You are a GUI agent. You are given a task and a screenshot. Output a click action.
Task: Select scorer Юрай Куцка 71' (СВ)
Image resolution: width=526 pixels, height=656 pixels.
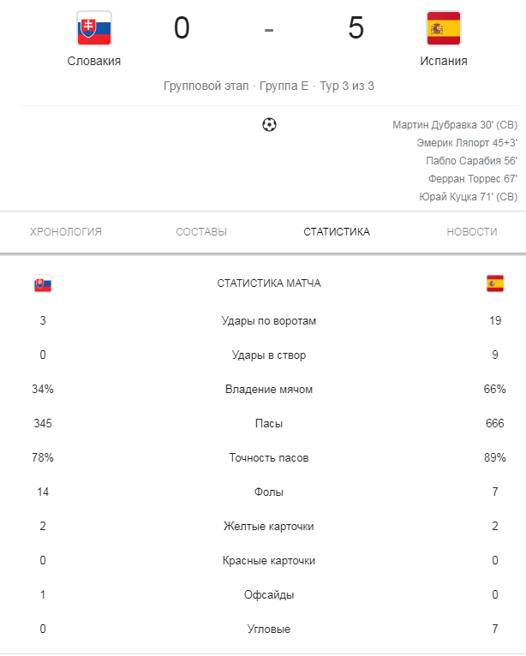469,197
